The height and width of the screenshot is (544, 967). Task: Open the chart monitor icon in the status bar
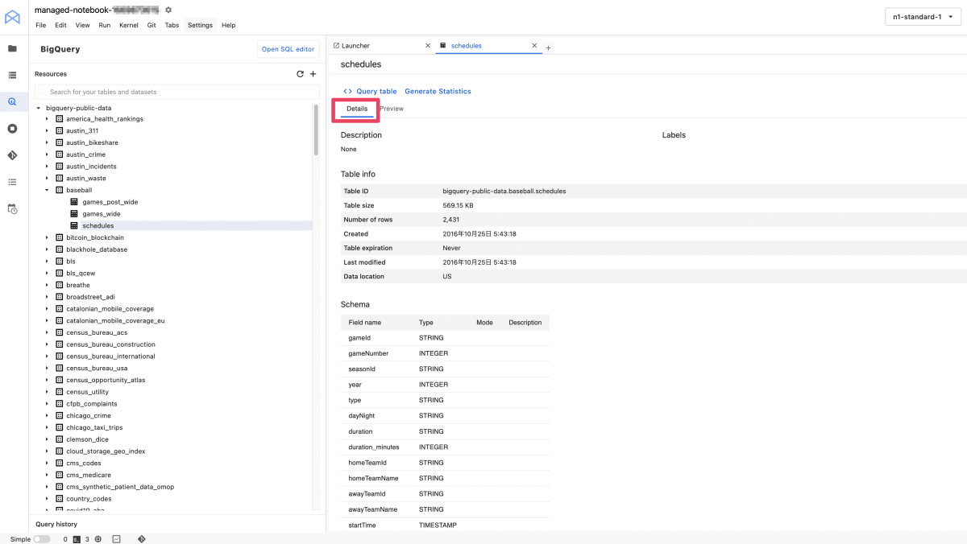[x=117, y=539]
